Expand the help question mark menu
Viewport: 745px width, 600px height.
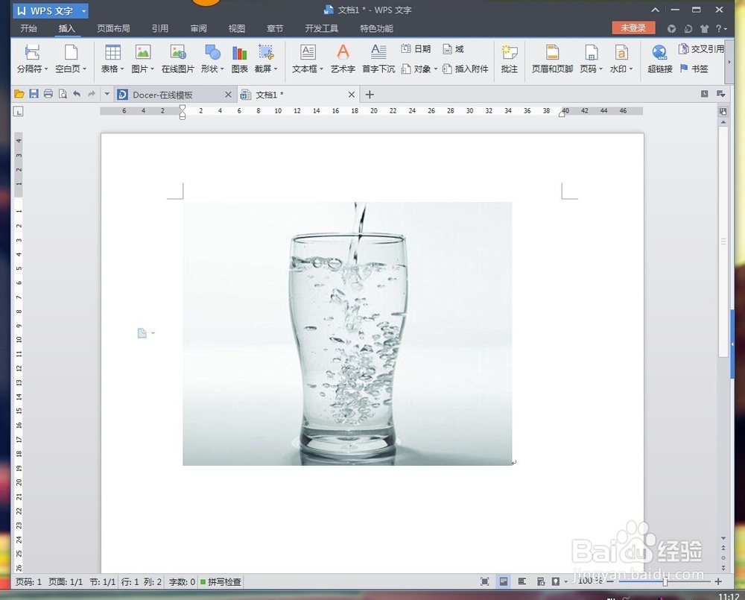pyautogui.click(x=721, y=28)
